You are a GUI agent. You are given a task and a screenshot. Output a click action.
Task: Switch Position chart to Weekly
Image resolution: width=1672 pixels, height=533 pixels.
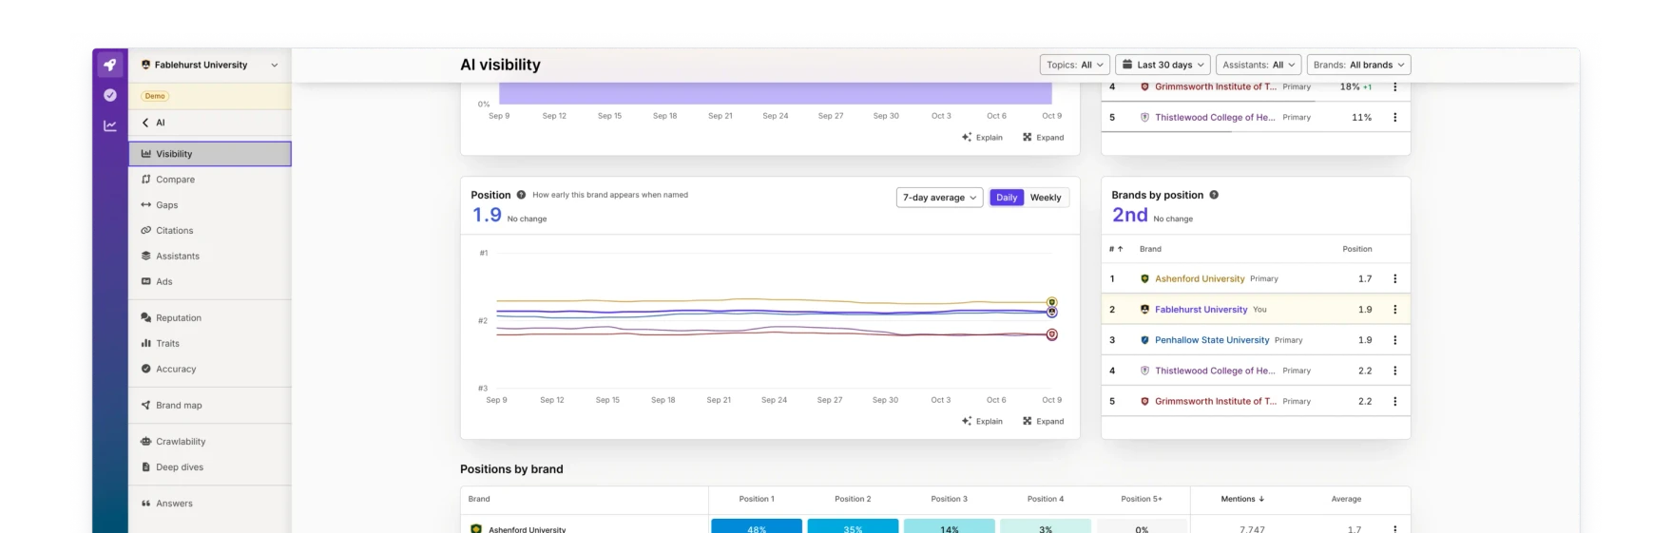pos(1046,198)
